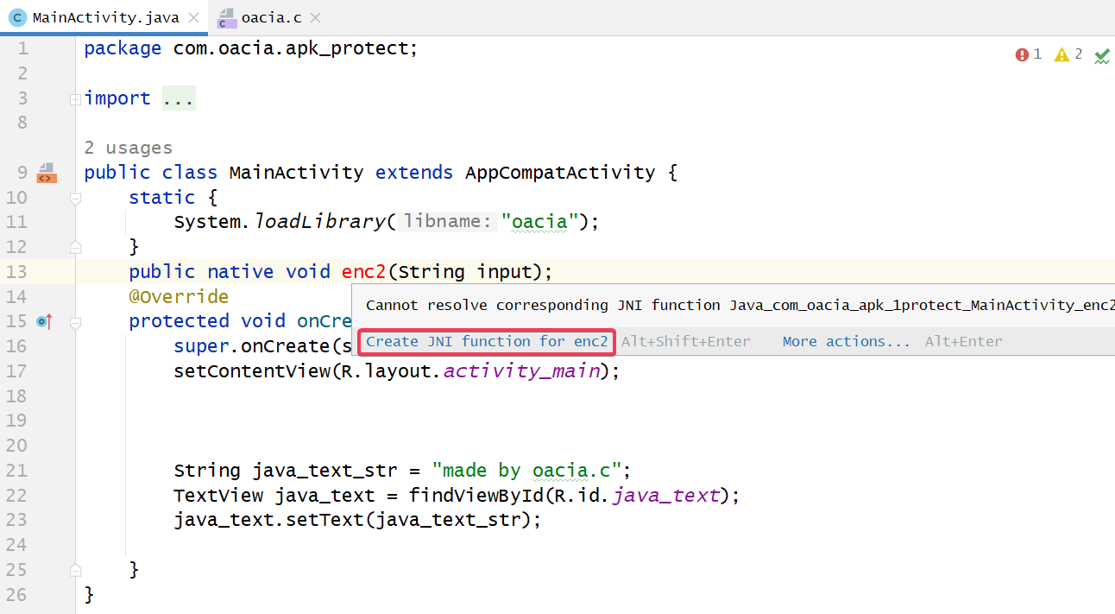Click the C file icon on oacia.c tab
This screenshot has height=614, width=1115.
click(227, 17)
